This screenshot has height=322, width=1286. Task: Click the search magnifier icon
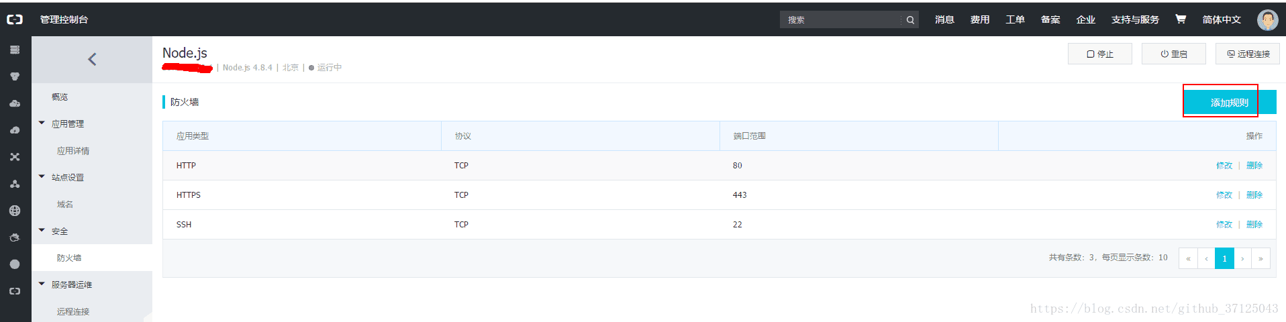click(x=910, y=20)
